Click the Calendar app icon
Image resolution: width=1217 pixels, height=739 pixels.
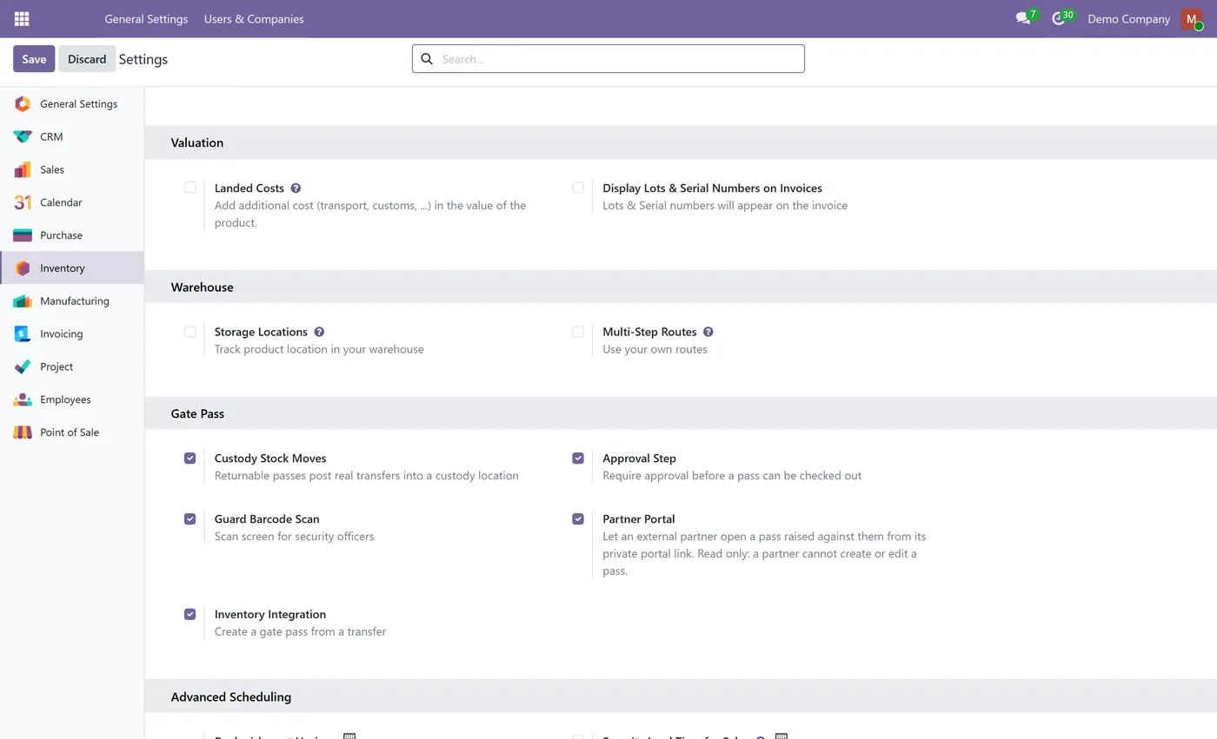[x=23, y=202]
